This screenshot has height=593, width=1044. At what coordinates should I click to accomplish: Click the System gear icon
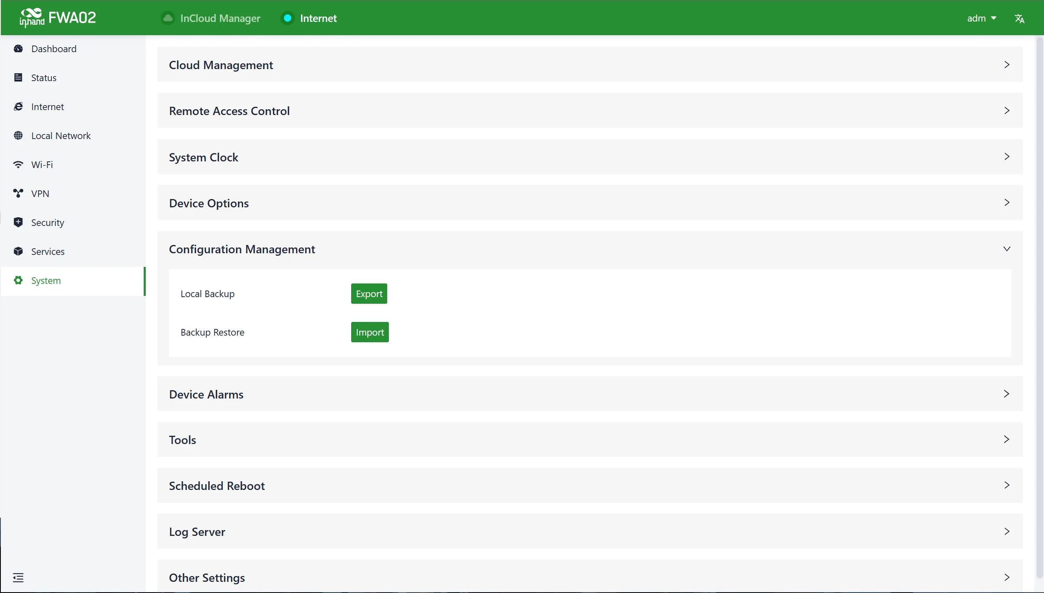coord(18,281)
